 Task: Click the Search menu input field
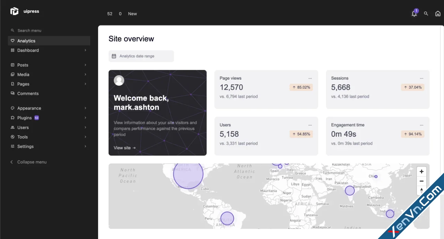click(29, 30)
